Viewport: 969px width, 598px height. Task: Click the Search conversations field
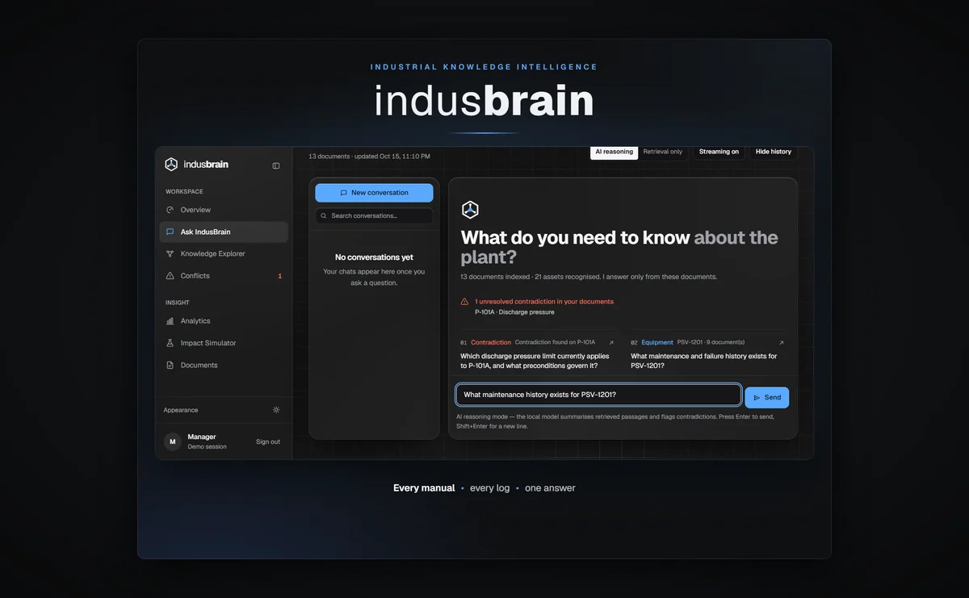tap(374, 216)
